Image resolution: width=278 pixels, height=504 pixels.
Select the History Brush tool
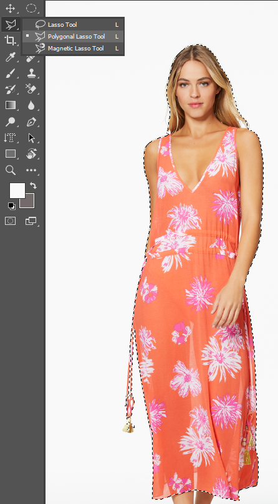11,89
